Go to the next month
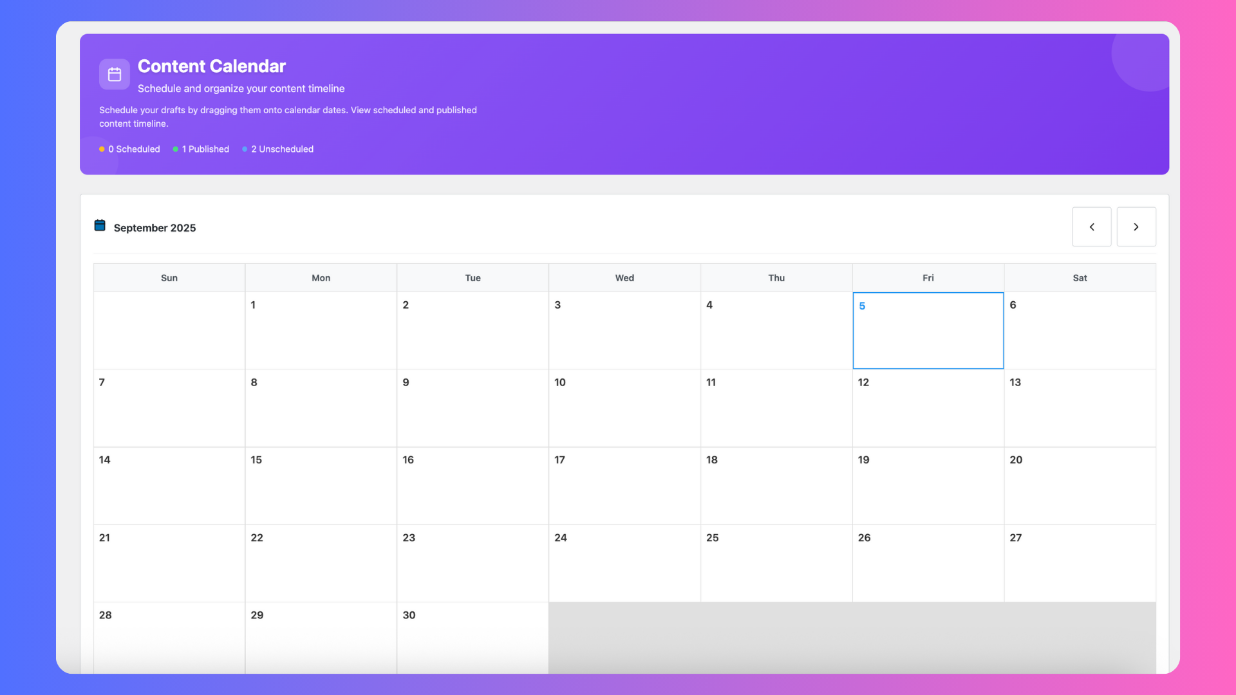 [1136, 227]
